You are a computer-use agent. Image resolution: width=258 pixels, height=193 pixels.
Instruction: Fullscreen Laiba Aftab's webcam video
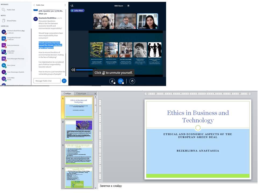pyautogui.click(x=156, y=16)
